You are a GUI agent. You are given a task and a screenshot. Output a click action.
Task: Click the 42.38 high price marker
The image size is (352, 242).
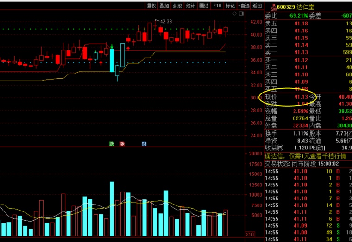point(165,21)
